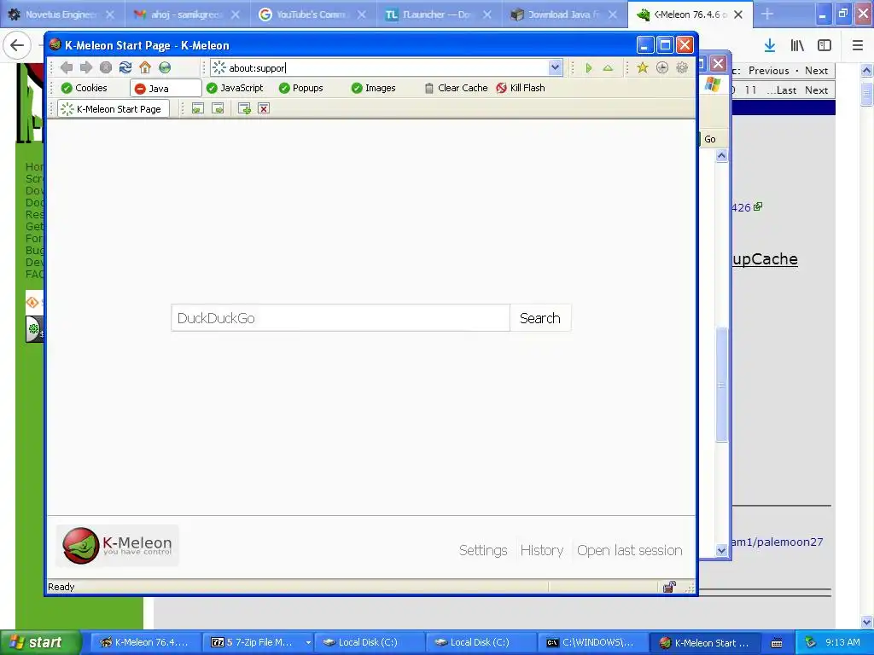Click background browser's back arrow
Screen dimensions: 874x655
(x=17, y=45)
